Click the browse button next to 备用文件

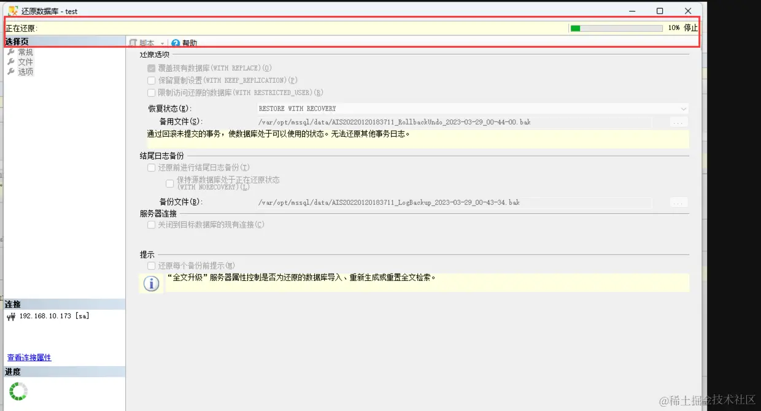coord(679,123)
